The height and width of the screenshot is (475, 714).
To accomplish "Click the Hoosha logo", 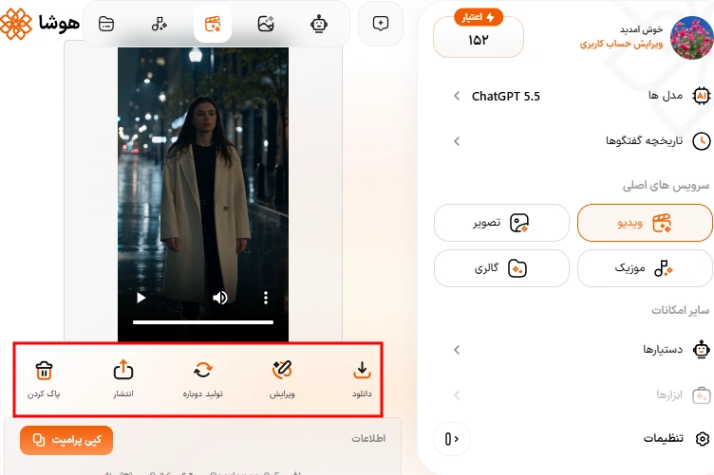I will click(x=40, y=23).
